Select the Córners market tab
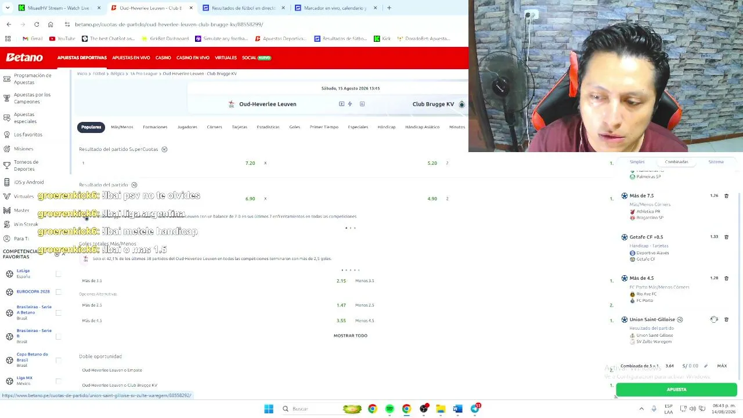This screenshot has height=418, width=743. [x=214, y=127]
